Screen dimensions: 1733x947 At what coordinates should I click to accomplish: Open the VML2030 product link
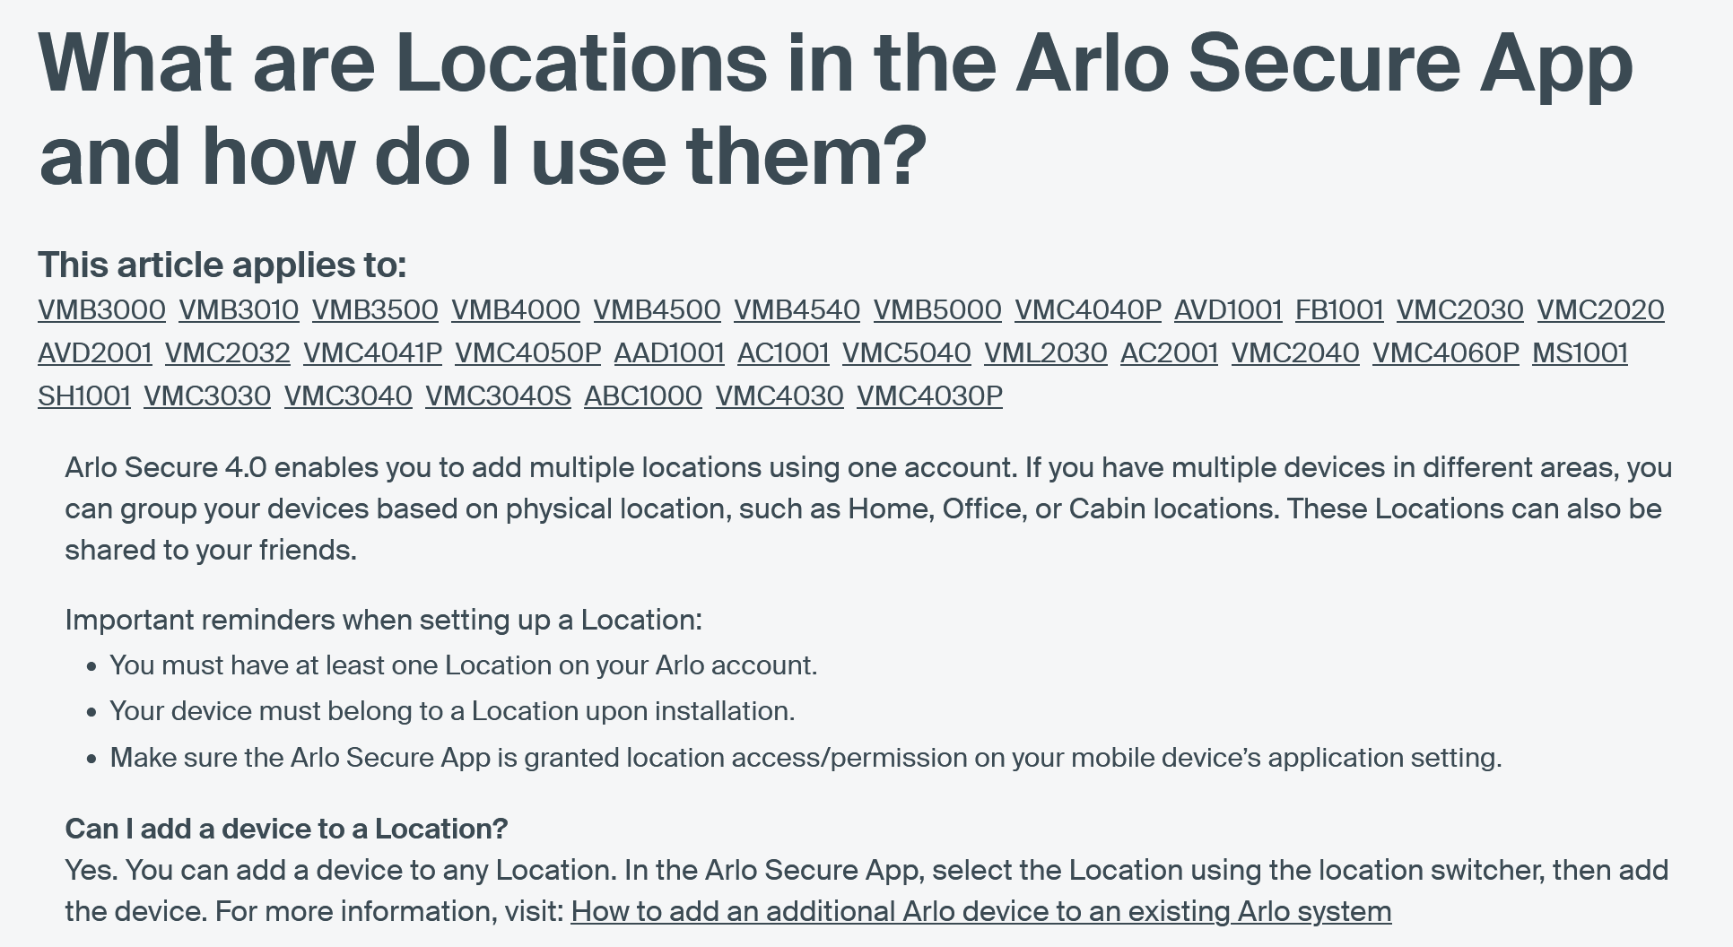click(x=1045, y=353)
